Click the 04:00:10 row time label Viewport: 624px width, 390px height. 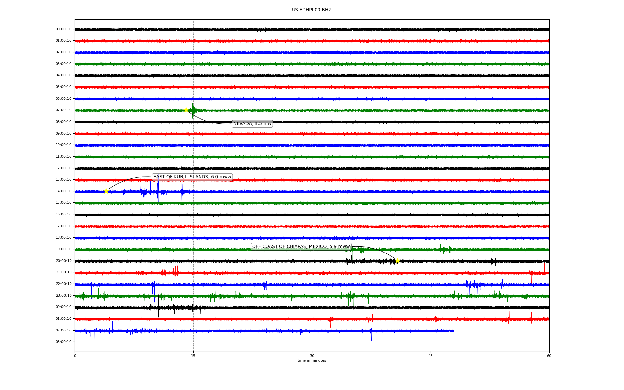pos(63,75)
